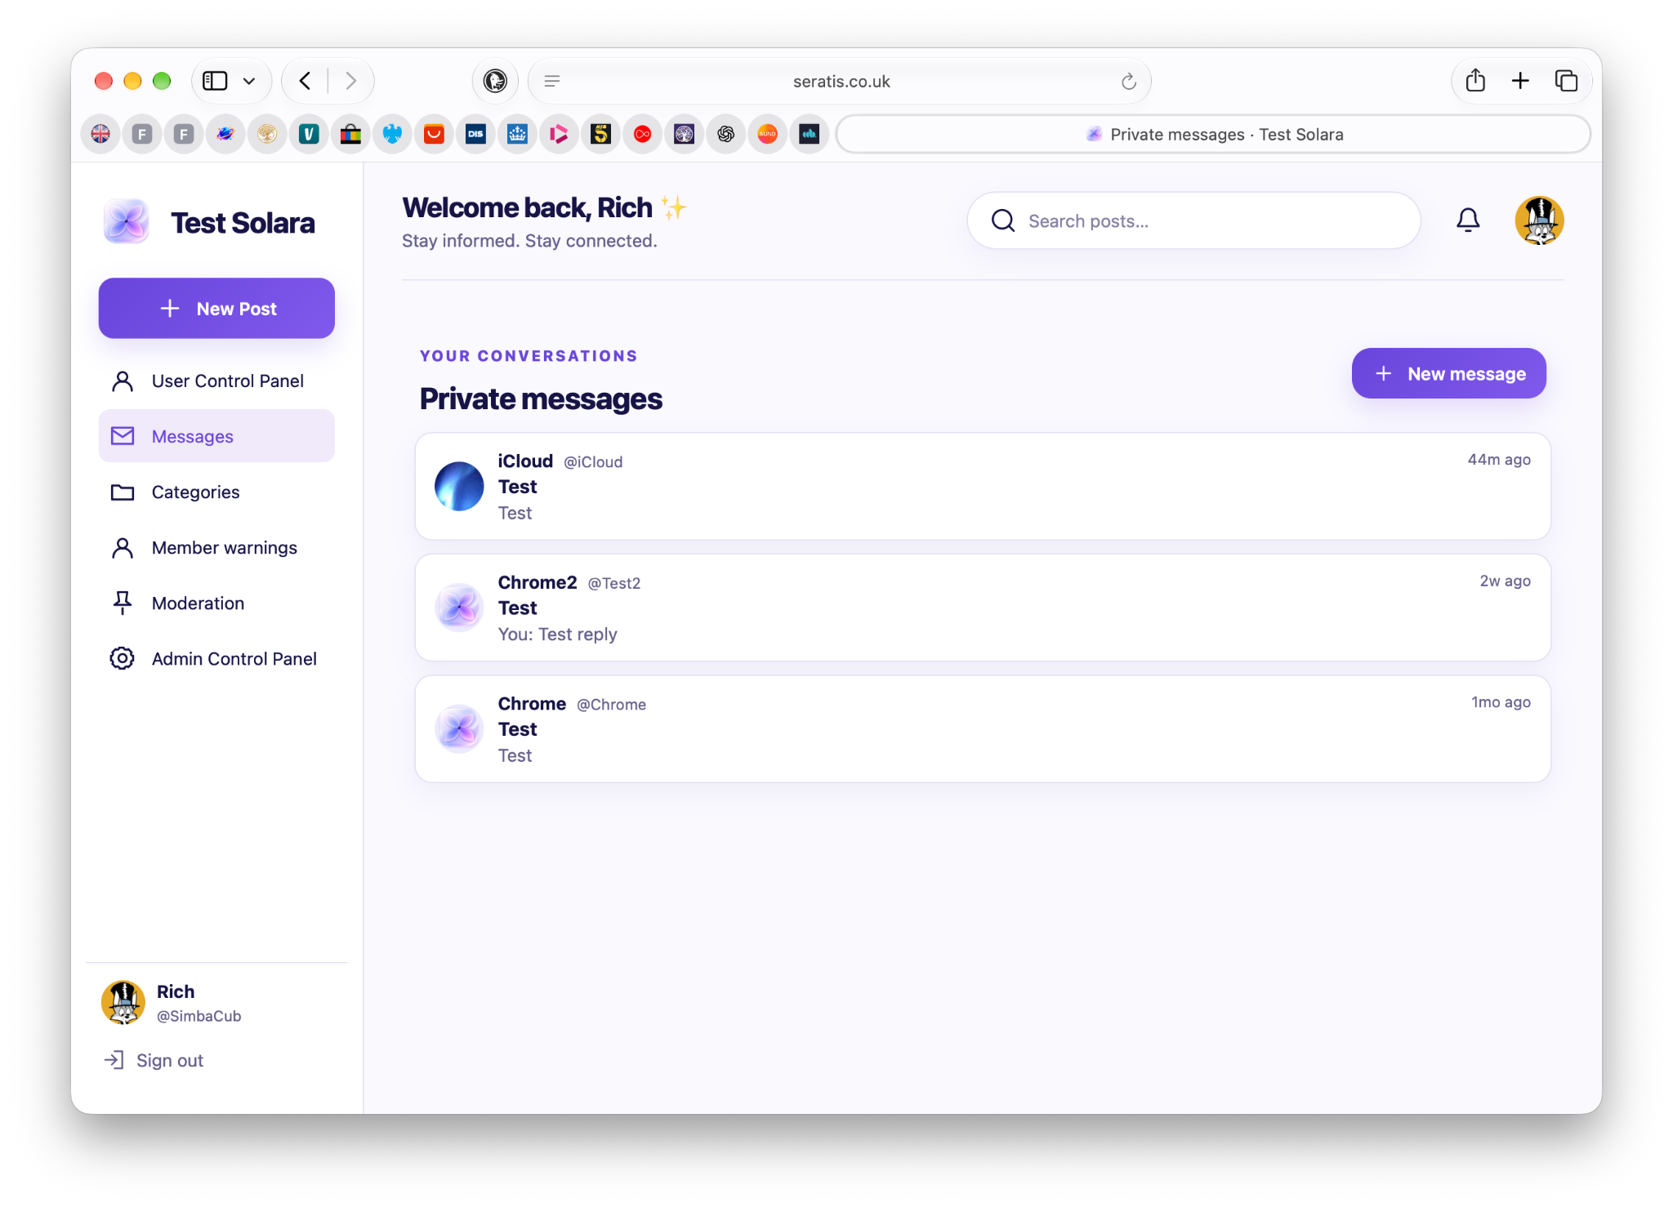
Task: Go forward to the next page
Action: pyautogui.click(x=351, y=81)
